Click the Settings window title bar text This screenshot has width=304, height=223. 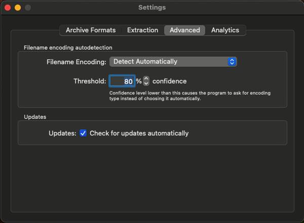click(x=152, y=8)
